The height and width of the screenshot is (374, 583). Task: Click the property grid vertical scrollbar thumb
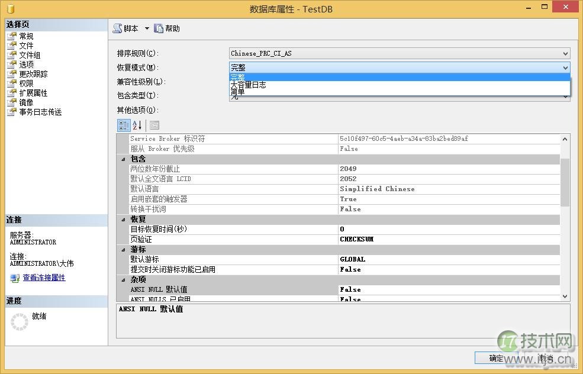565,182
